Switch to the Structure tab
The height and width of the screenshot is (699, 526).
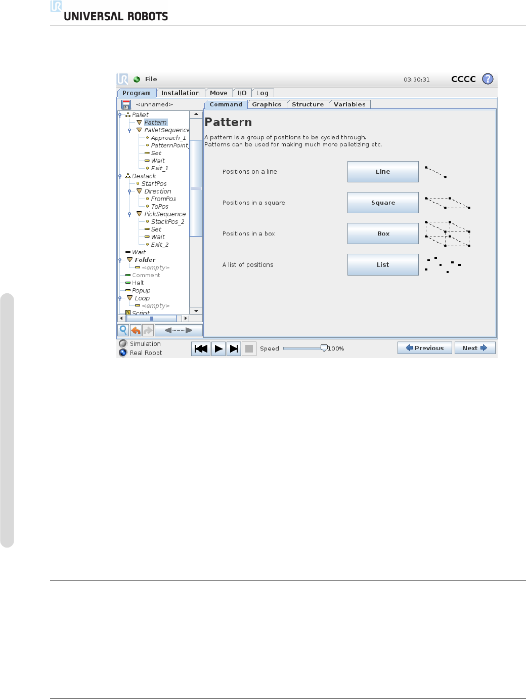308,104
